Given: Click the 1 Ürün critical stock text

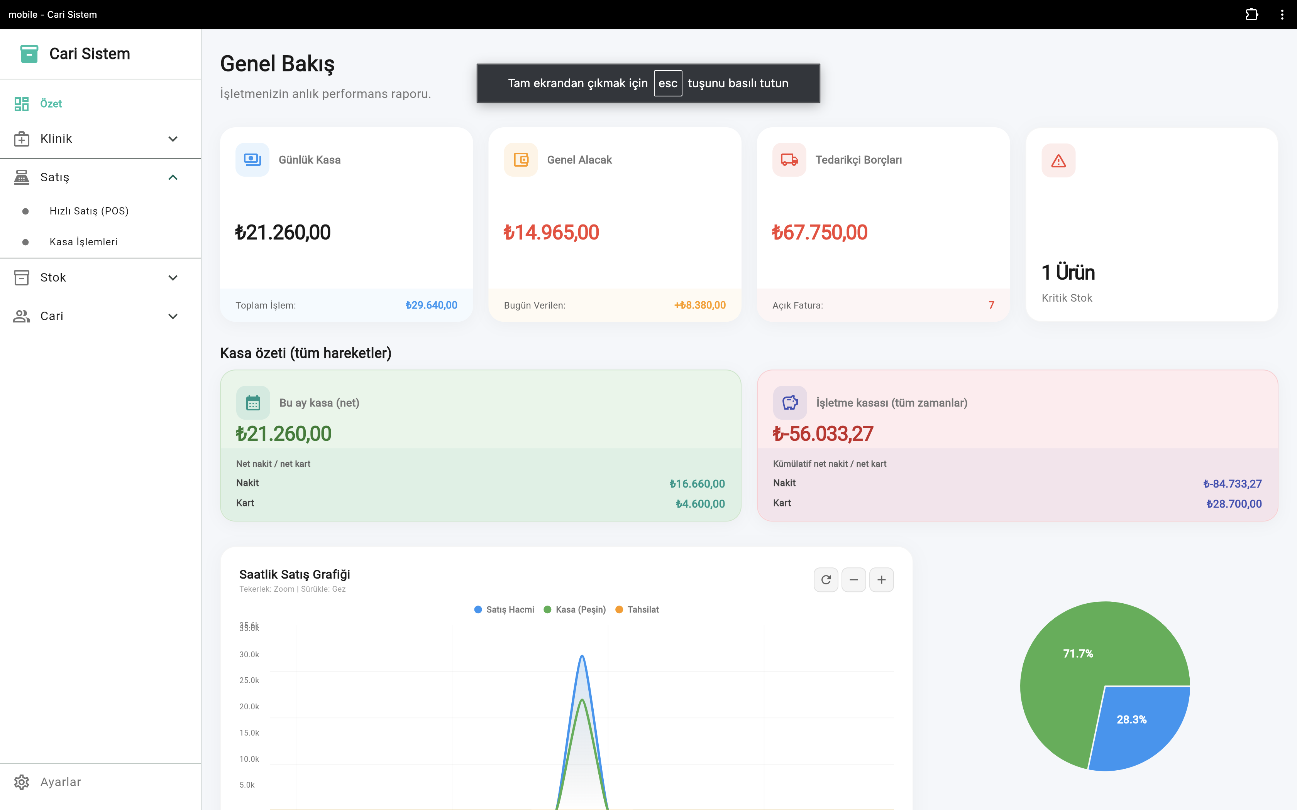Looking at the screenshot, I should (1068, 273).
